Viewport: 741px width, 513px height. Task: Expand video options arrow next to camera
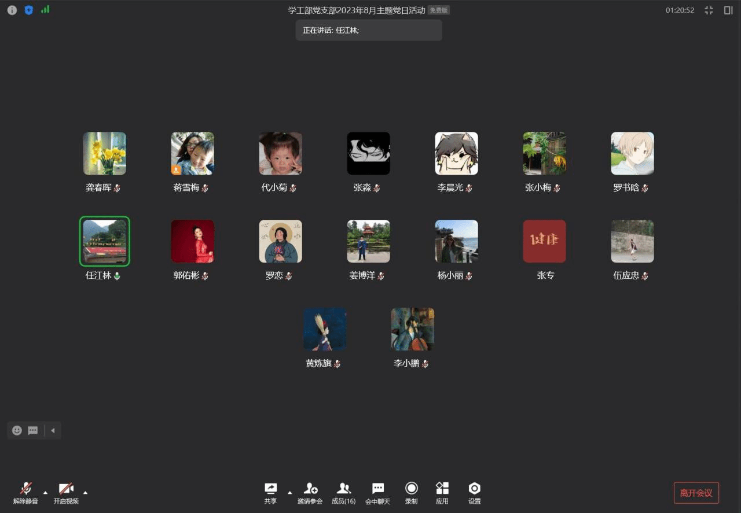point(86,493)
